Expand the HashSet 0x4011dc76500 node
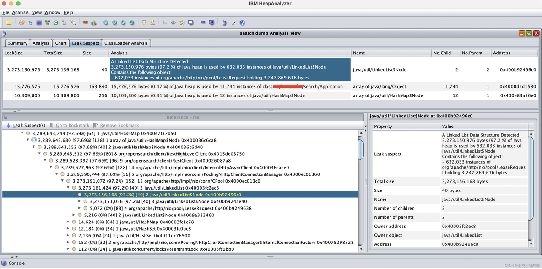The height and width of the screenshot is (269, 542). click(69, 236)
